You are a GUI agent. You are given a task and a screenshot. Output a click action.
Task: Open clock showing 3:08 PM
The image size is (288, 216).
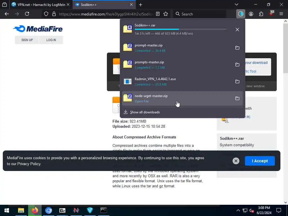coord(264,210)
